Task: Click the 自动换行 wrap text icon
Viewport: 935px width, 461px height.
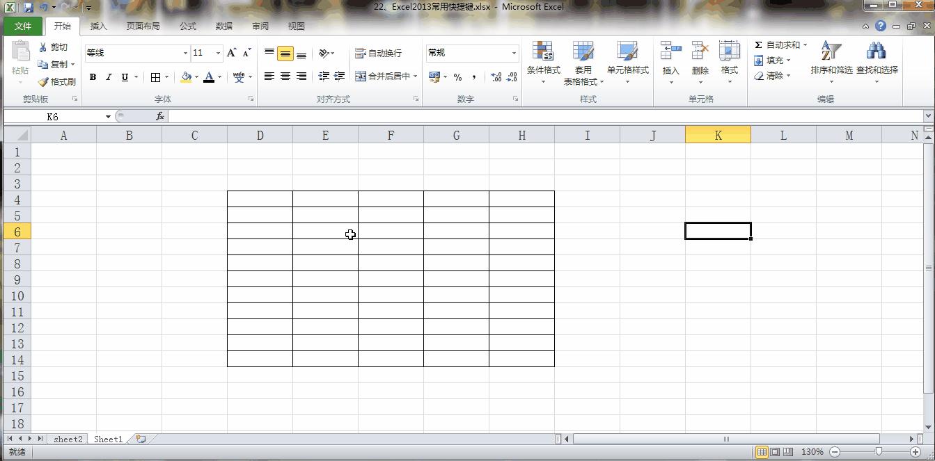Action: click(361, 52)
